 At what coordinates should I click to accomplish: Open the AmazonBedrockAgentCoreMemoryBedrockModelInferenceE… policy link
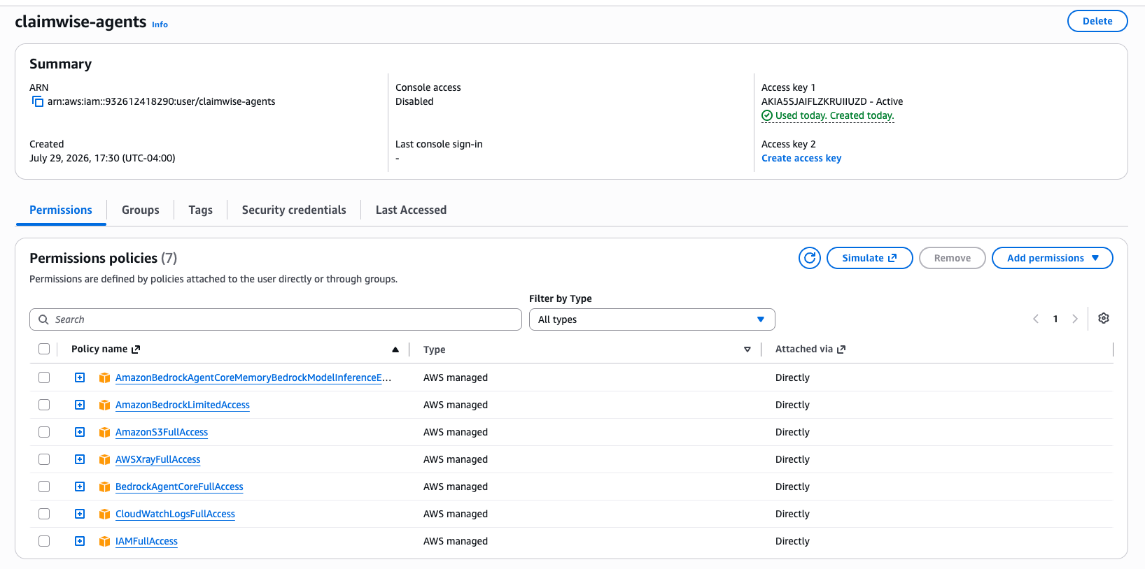coord(253,377)
